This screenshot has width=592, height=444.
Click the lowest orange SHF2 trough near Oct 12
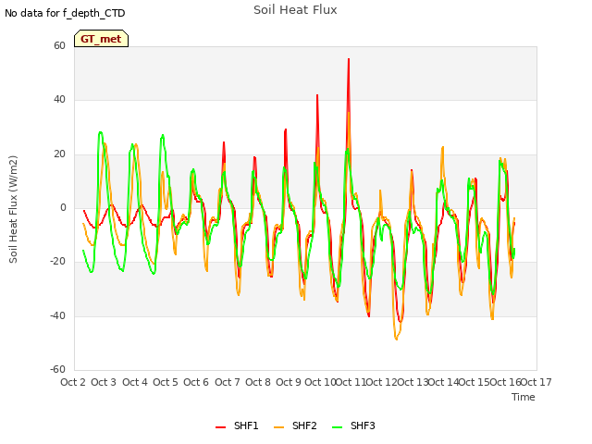396,339
